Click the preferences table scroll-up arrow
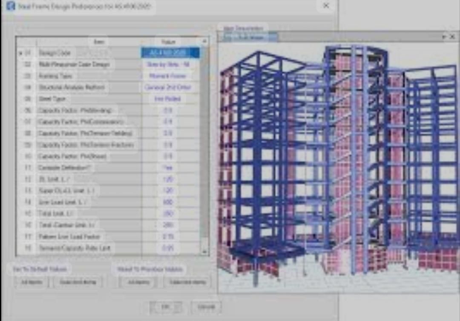The height and width of the screenshot is (321, 460). tap(204, 41)
